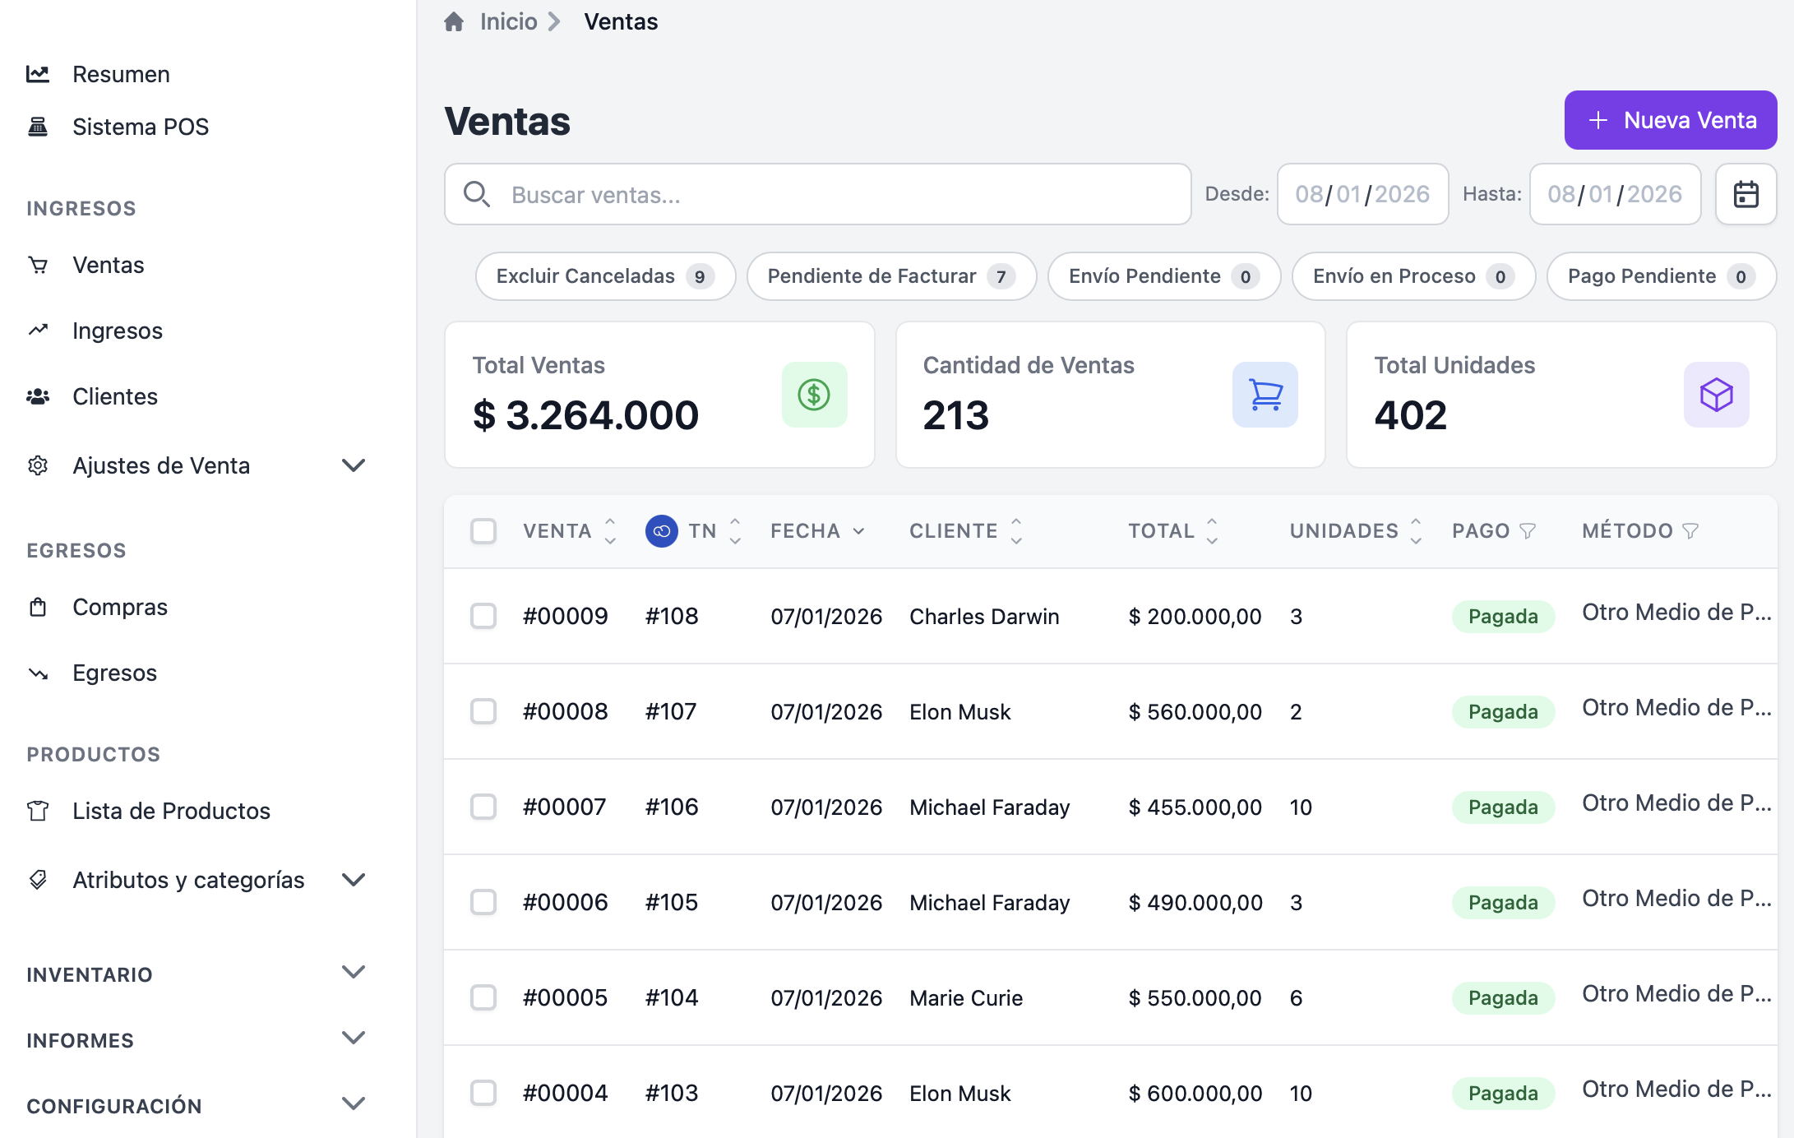Click the TN cloud badge in table header
This screenshot has width=1794, height=1138.
661,530
